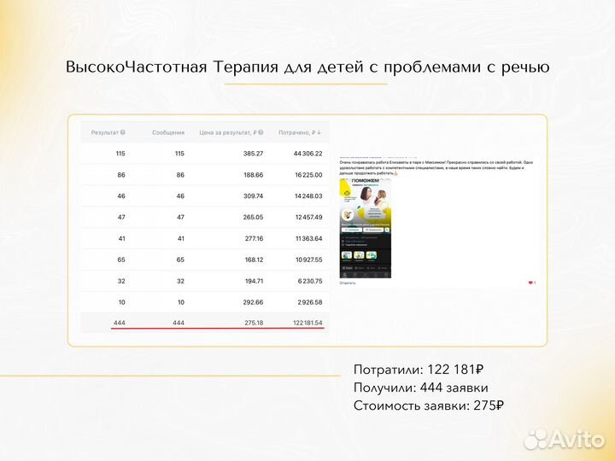615x461 pixels.
Task: Click the spent value 12 457.49
Action: click(308, 217)
